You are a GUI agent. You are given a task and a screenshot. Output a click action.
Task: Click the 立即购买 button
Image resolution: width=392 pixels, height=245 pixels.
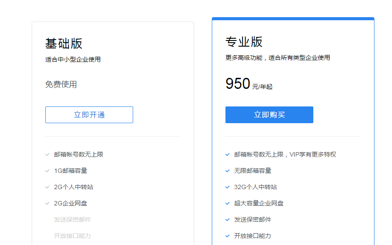coord(269,115)
